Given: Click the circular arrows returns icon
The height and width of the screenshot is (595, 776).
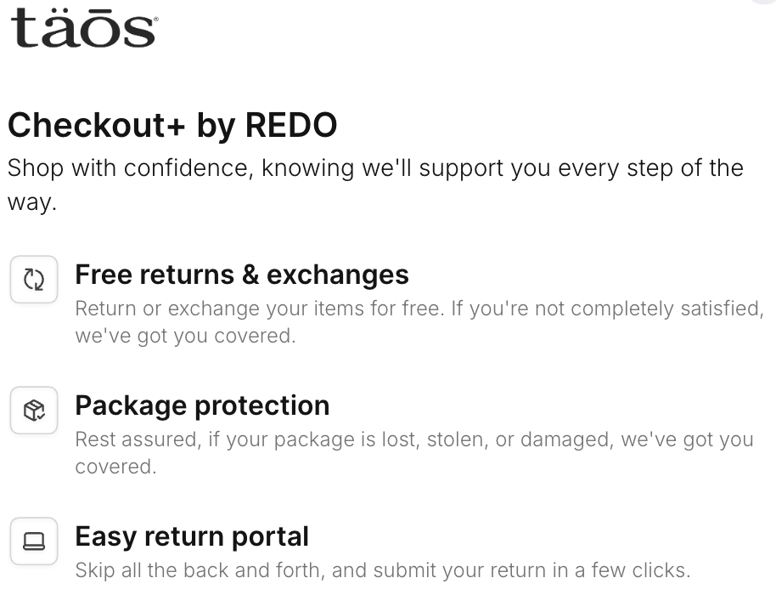Looking at the screenshot, I should pyautogui.click(x=34, y=280).
